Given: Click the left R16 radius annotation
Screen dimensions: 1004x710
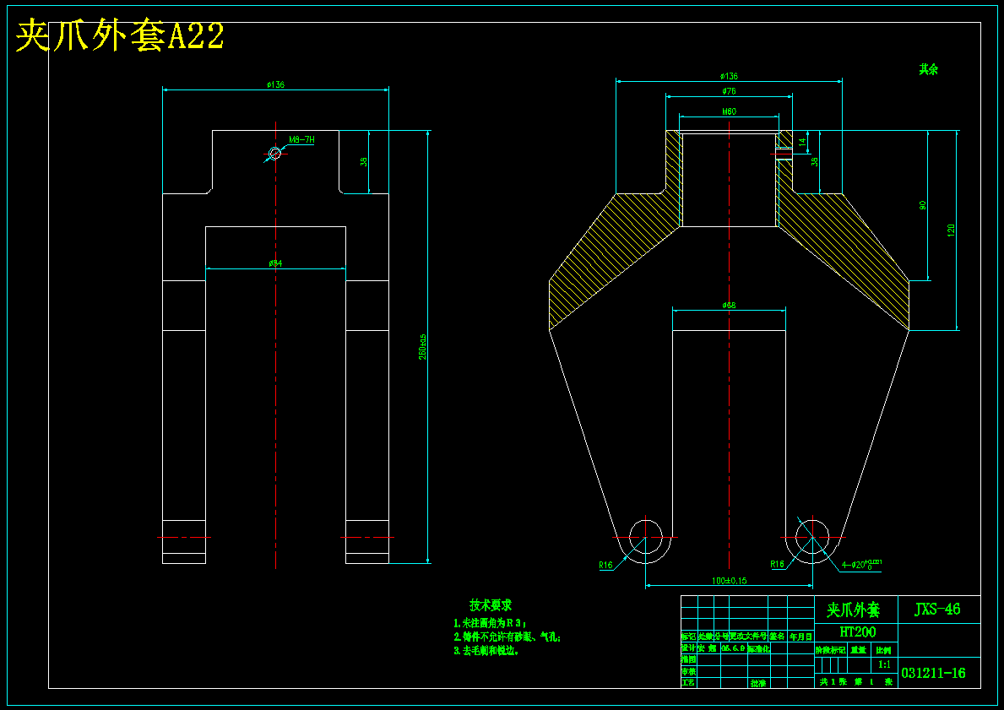Looking at the screenshot, I should (x=605, y=566).
